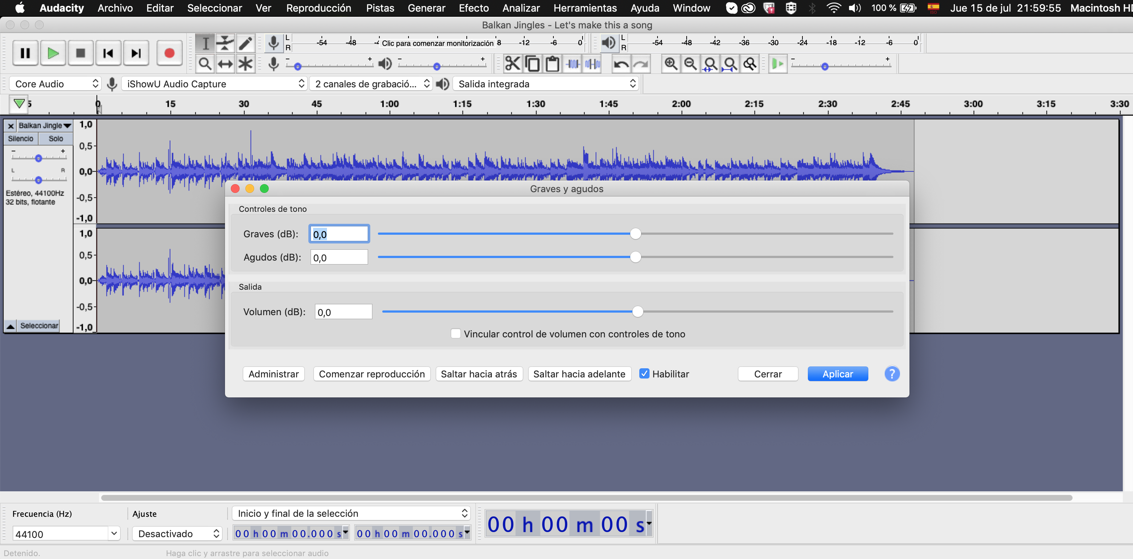Viewport: 1133px width, 559px height.
Task: Open the Pistas menu
Action: (380, 8)
